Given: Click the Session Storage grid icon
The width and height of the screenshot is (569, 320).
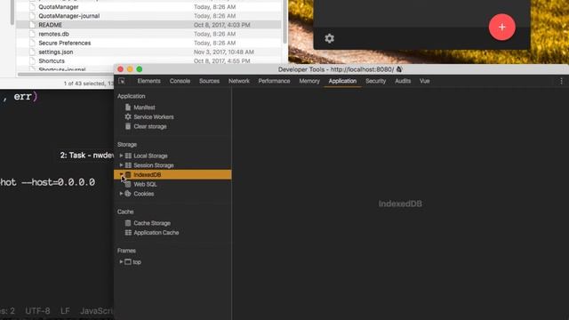Looking at the screenshot, I should point(128,165).
